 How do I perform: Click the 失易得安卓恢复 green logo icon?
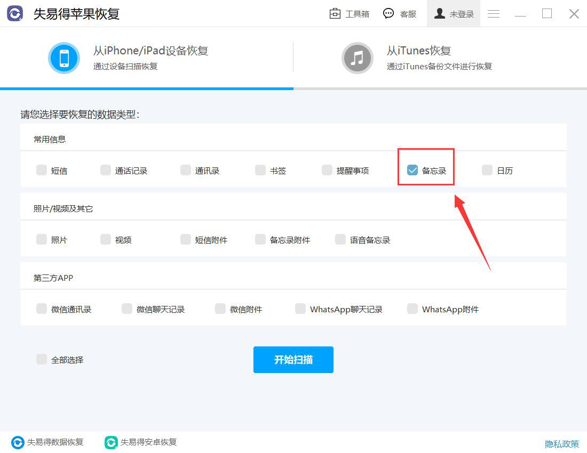point(111,442)
